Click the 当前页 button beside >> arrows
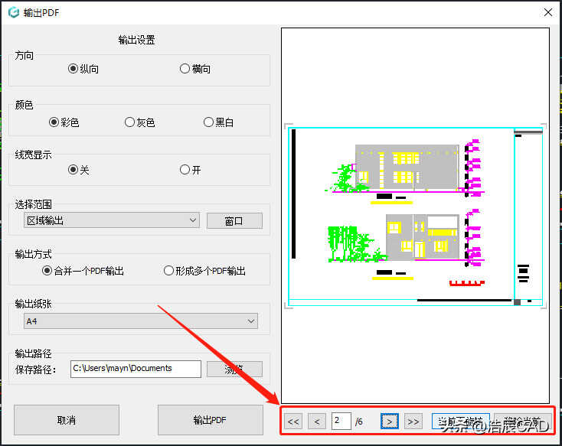The image size is (562, 446). coord(461,422)
